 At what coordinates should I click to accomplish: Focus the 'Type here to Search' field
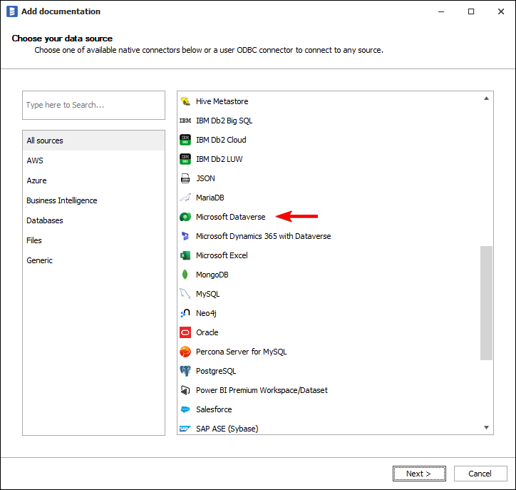93,105
